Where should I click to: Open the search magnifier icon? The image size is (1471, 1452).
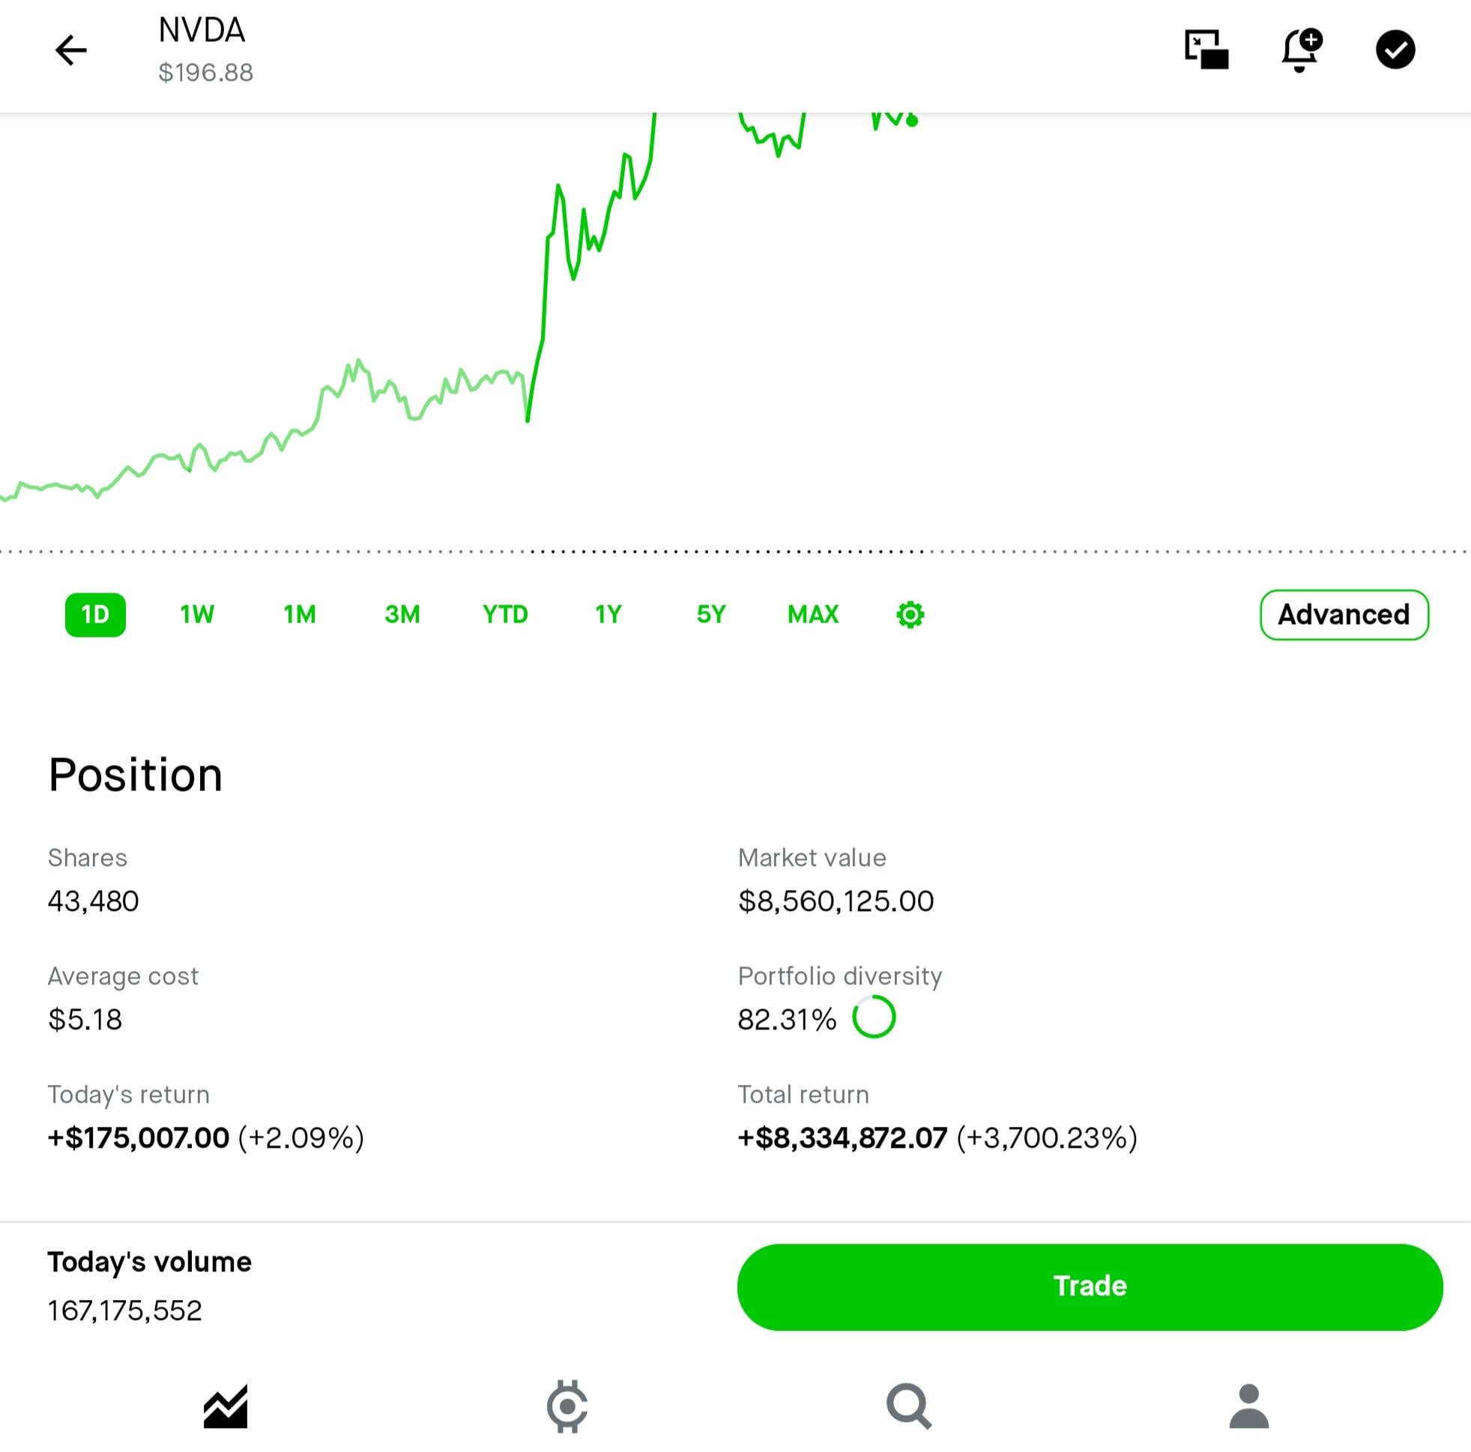908,1406
